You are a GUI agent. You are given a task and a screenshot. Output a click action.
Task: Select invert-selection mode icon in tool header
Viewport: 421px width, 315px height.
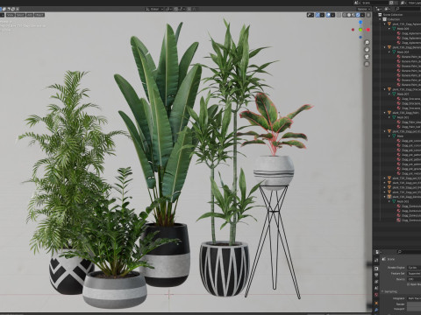pos(13,9)
